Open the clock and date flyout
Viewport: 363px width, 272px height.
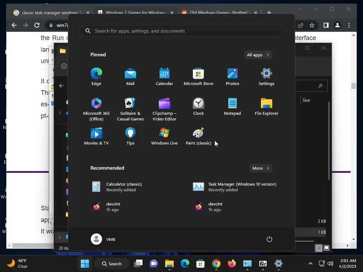347,263
